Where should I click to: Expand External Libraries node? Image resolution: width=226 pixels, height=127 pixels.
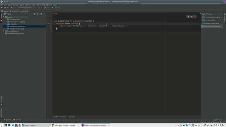pos(4,31)
